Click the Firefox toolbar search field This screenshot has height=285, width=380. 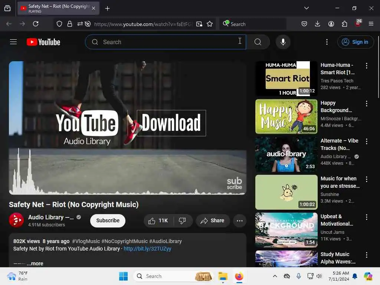[253, 24]
